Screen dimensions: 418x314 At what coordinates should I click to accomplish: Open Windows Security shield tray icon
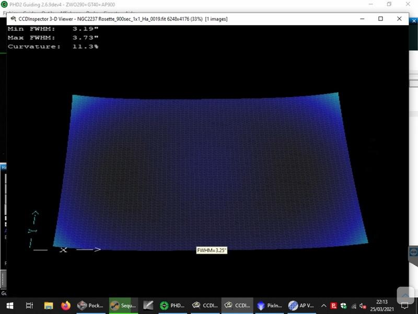click(344, 306)
